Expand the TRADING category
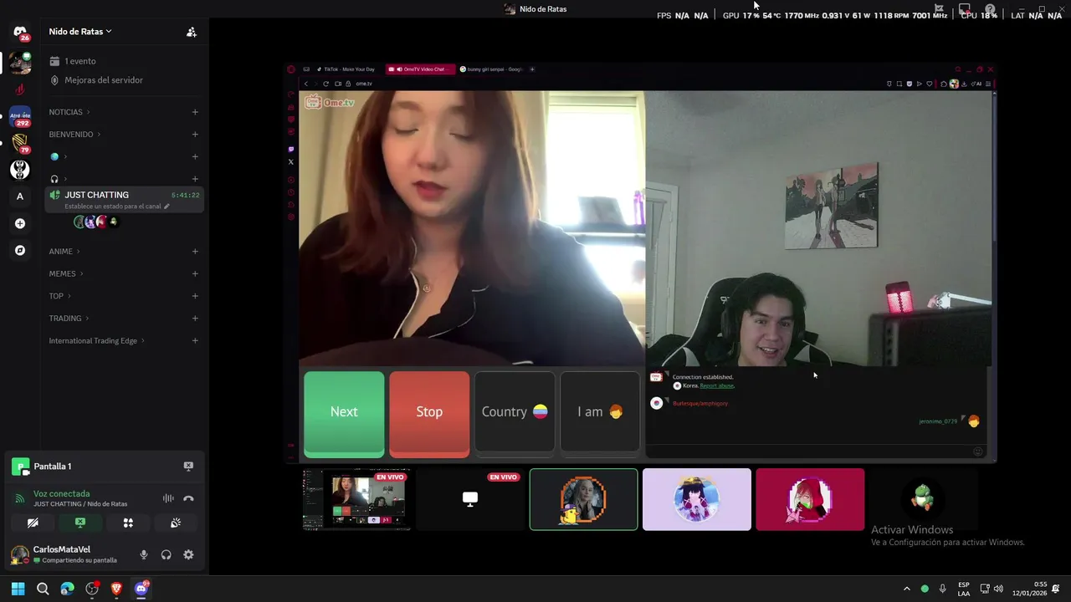 pyautogui.click(x=69, y=319)
